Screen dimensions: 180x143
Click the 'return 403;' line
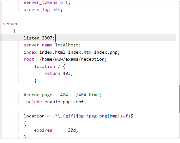click(59, 73)
